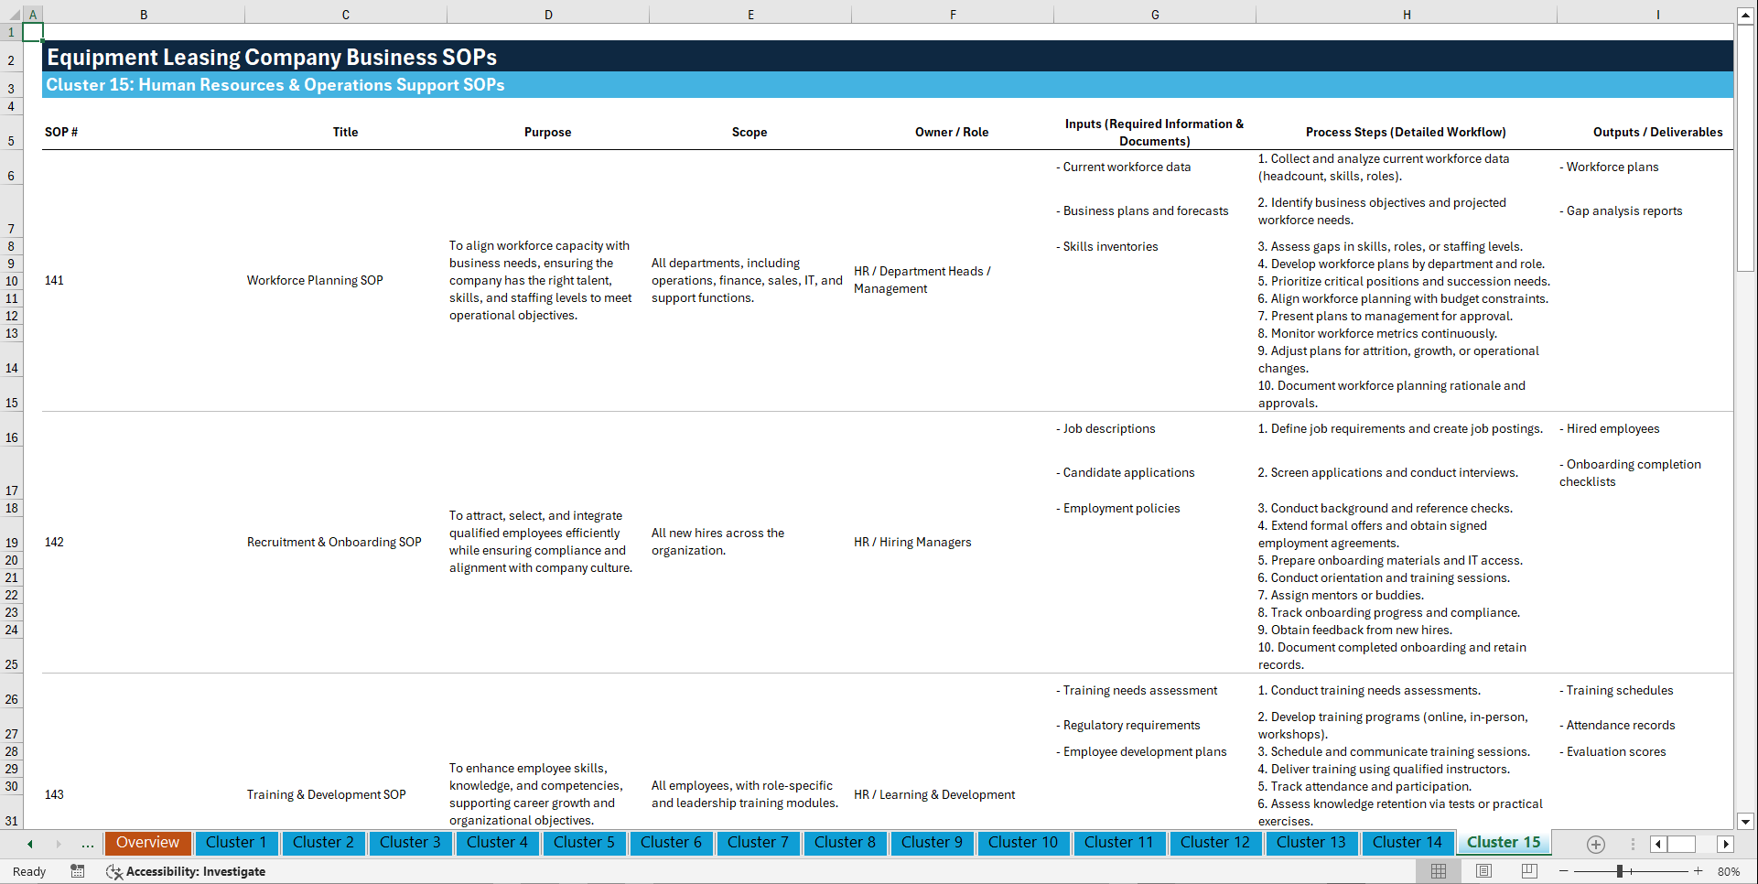Switch to Normal view in status bar
Viewport: 1758px width, 884px height.
pyautogui.click(x=1438, y=871)
